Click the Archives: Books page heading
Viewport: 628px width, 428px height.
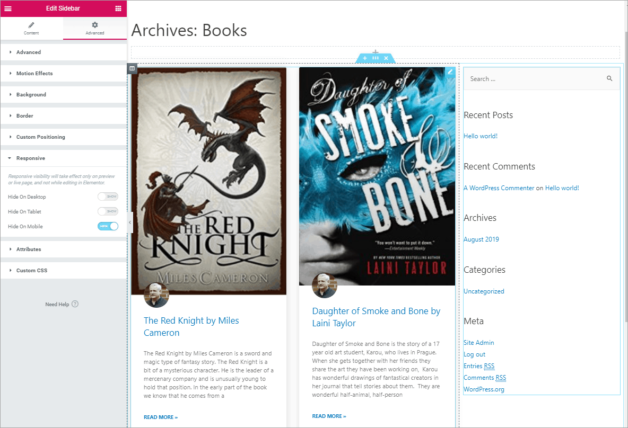point(189,30)
